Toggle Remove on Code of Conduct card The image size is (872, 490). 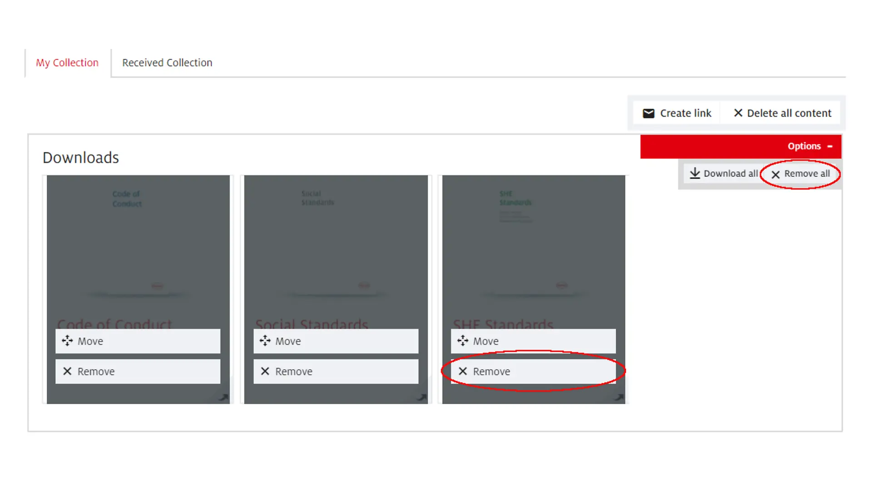(x=138, y=371)
